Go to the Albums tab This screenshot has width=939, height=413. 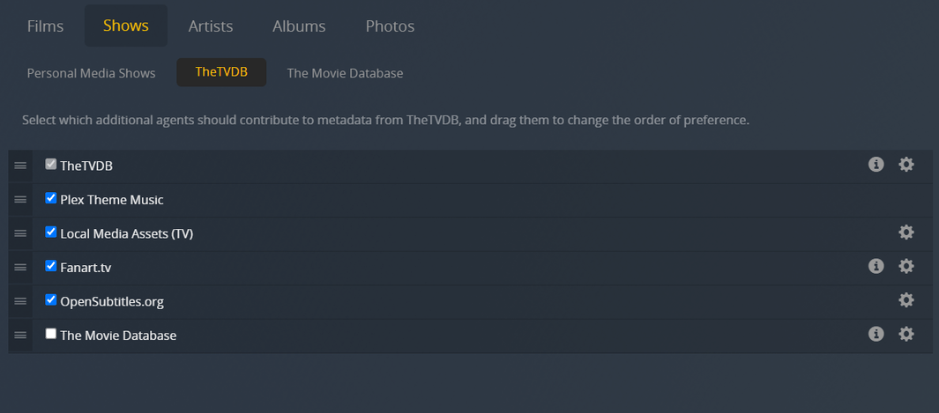[x=299, y=26]
